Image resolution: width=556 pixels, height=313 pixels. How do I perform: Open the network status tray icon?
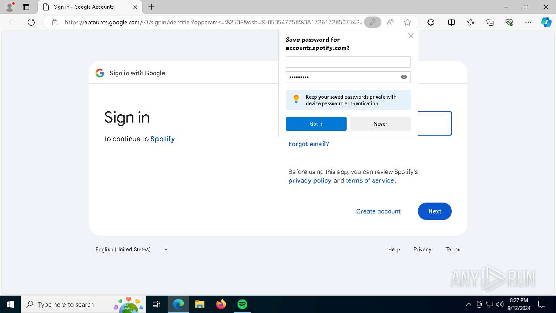pyautogui.click(x=490, y=304)
